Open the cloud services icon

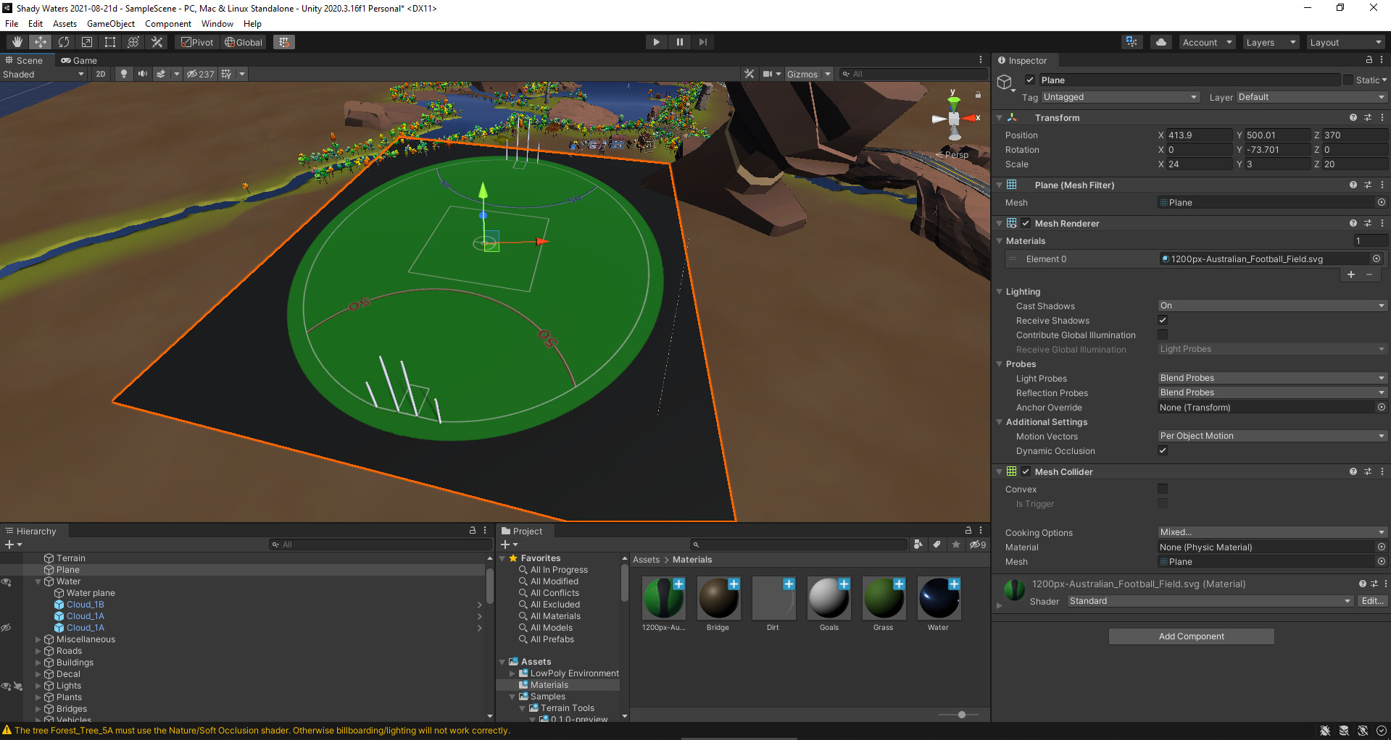point(1161,42)
